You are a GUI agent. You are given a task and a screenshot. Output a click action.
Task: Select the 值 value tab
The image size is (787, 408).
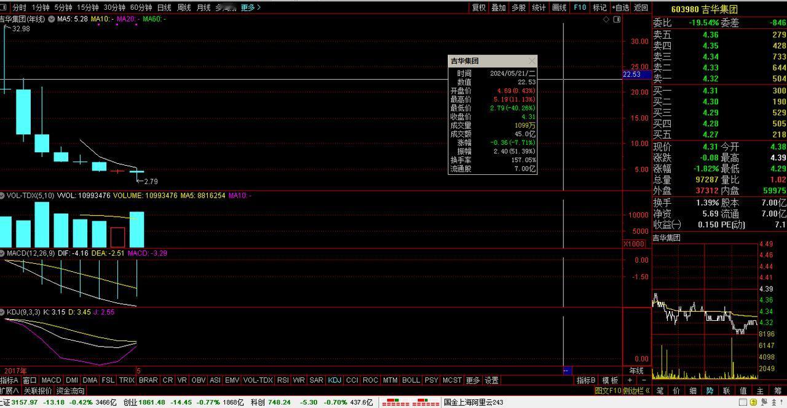pos(743,391)
